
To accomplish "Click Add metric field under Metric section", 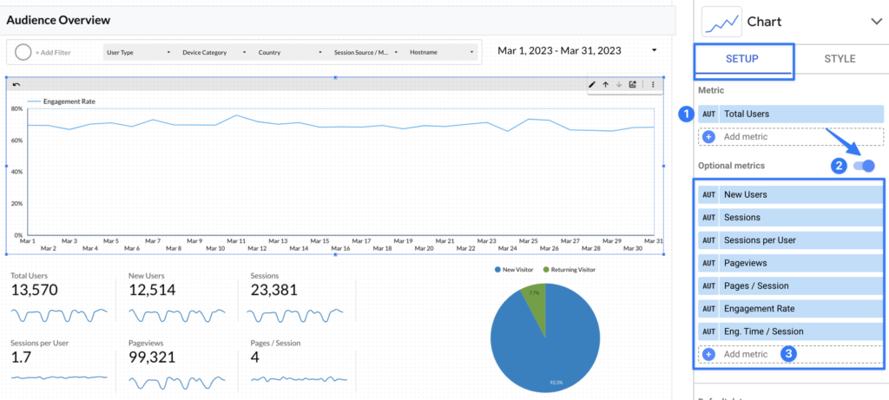I will (791, 136).
